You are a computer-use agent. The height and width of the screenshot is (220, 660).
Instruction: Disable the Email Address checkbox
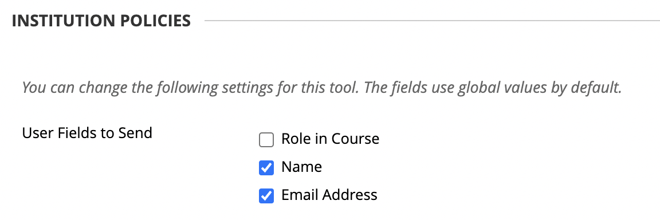[266, 196]
